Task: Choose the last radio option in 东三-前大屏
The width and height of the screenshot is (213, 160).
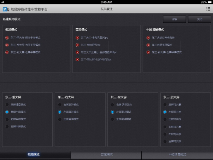Action: pyautogui.click(x=7, y=126)
